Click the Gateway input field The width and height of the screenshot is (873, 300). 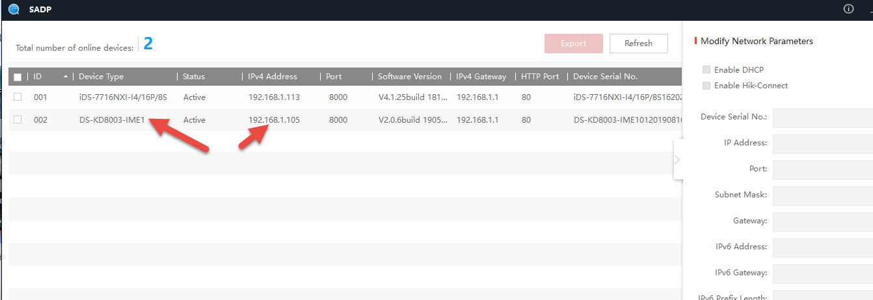coord(822,221)
